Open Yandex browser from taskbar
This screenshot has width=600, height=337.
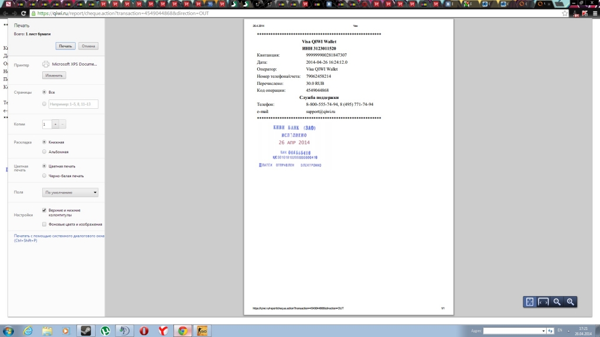(x=163, y=331)
